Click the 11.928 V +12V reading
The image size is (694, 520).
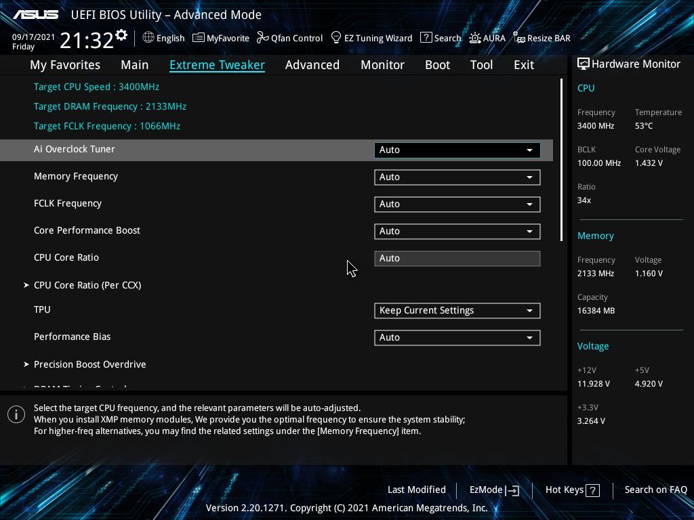tap(593, 384)
